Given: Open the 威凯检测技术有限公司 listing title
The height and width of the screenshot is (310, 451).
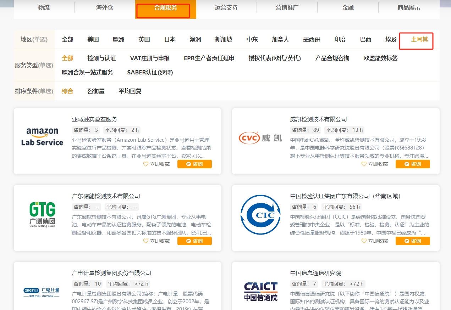Looking at the screenshot, I should tap(318, 119).
